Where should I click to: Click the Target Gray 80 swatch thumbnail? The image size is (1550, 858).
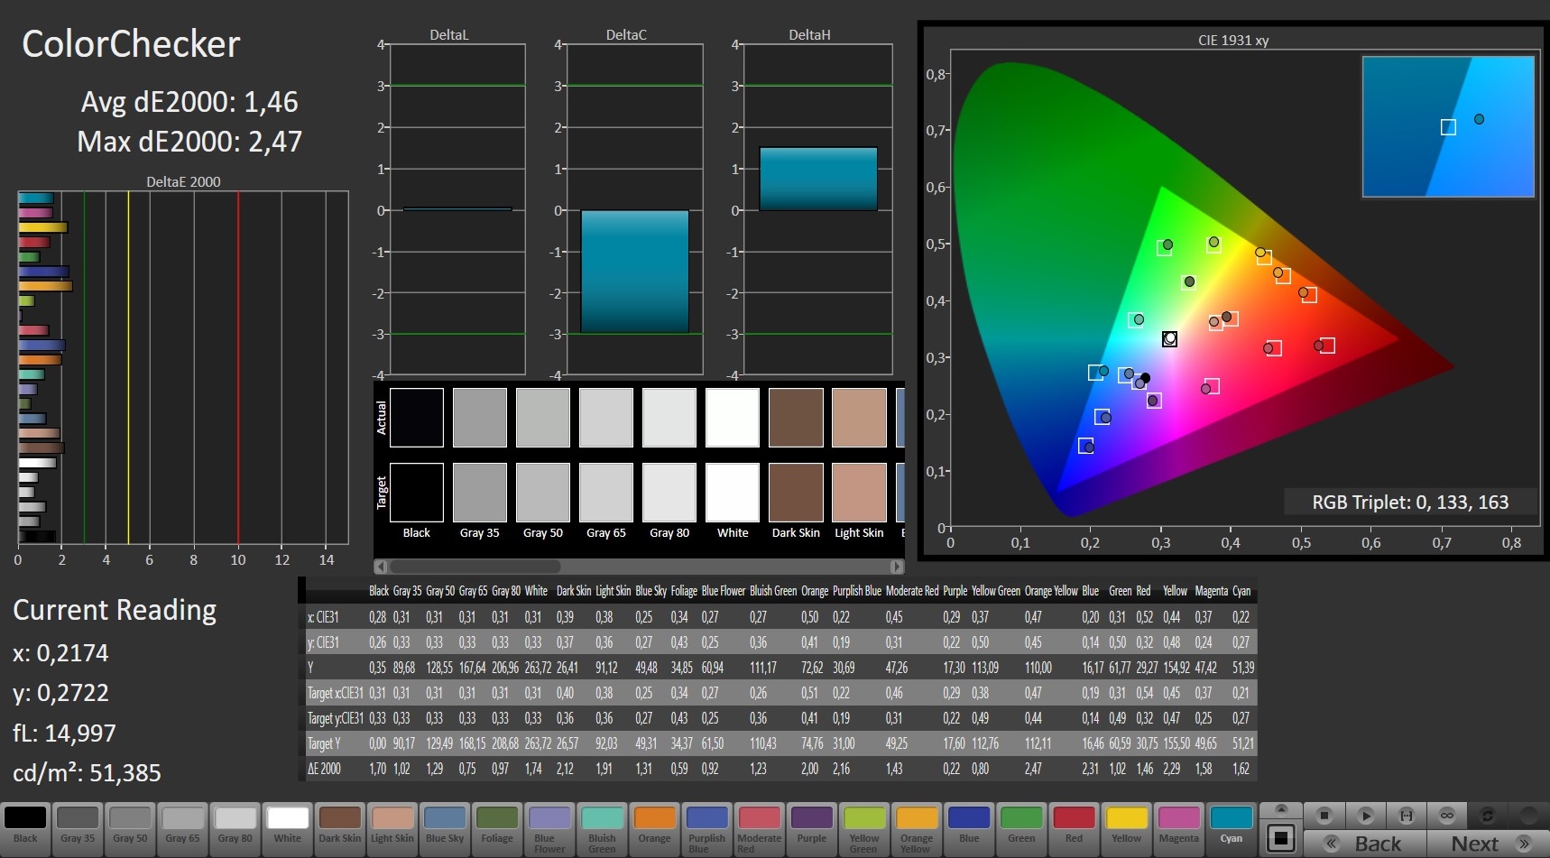click(x=669, y=493)
